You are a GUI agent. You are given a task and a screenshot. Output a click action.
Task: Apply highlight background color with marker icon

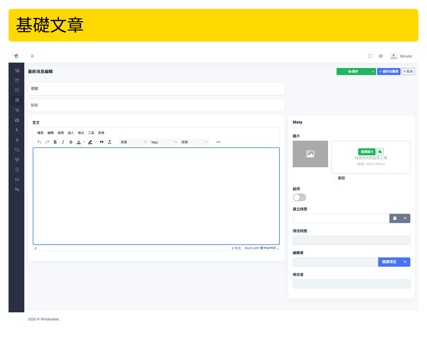tap(90, 142)
